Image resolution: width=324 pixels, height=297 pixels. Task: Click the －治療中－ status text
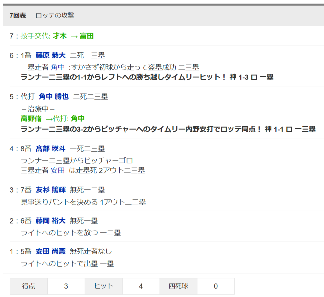[38, 109]
